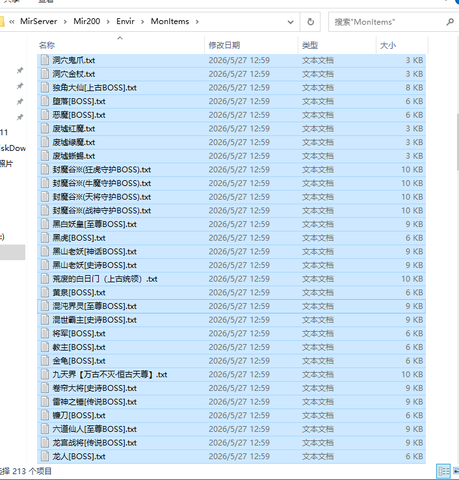
Task: Click file icon of 混沌界灵[至尊BOSS].txt
Action: click(45, 306)
